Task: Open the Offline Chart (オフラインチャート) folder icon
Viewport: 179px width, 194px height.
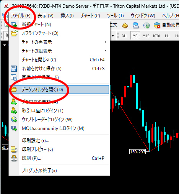Action: (14, 33)
